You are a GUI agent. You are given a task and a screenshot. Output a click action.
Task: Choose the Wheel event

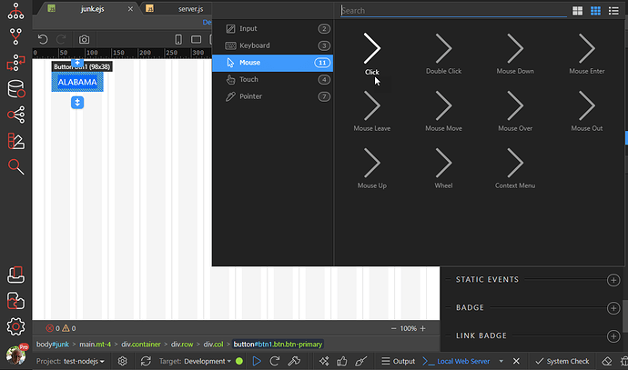click(443, 169)
